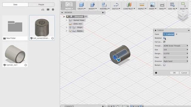
Task: Create a new folder with the folder icon
Action: [x=48, y=10]
